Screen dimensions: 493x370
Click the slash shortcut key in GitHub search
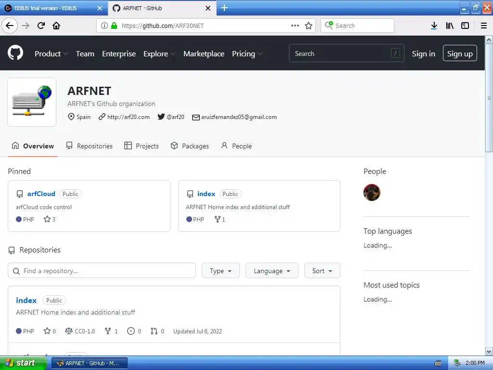pos(395,53)
